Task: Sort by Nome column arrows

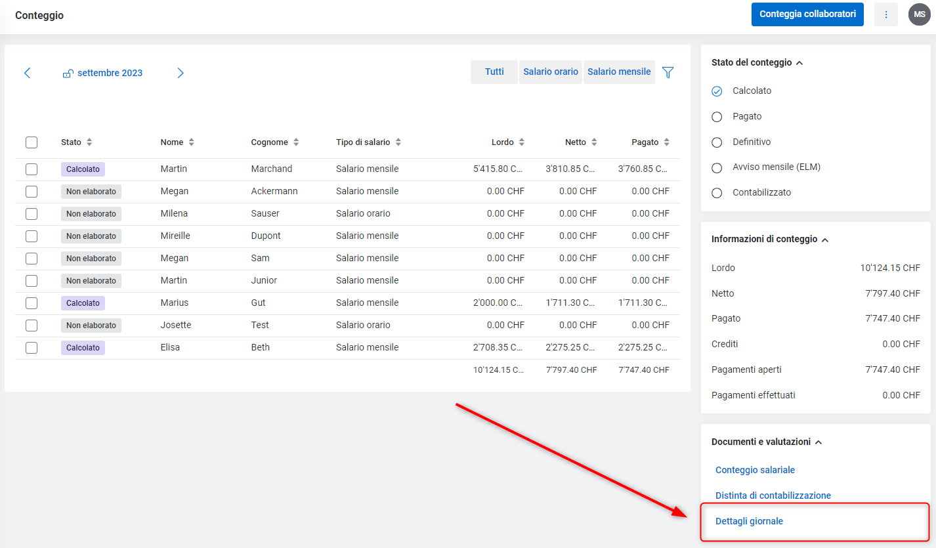Action: [x=192, y=142]
